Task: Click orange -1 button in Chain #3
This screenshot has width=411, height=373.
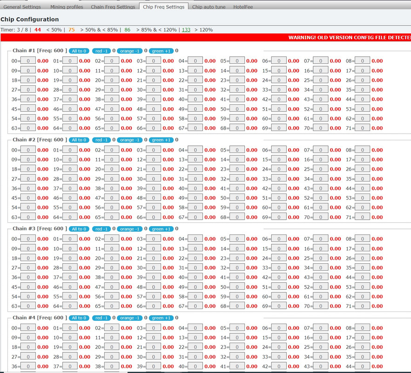Action: pos(130,229)
